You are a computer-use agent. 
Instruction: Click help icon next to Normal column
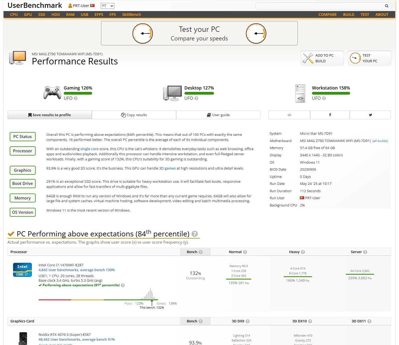coord(245,252)
